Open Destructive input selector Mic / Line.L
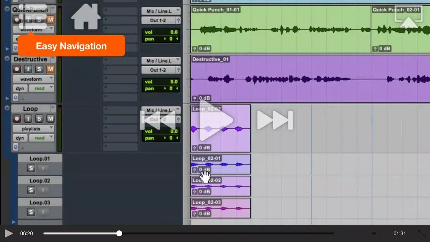This screenshot has height=242, width=430. (161, 61)
